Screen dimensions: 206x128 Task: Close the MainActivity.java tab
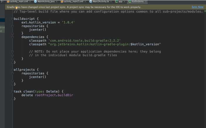tap(57, 1)
